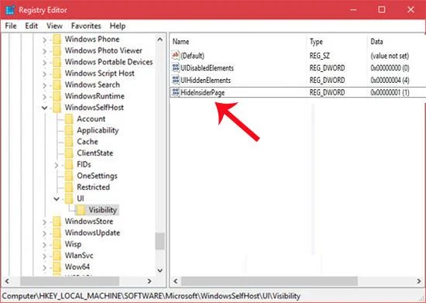426x303 pixels.
Task: Expand the Windows Search key
Action: point(45,85)
